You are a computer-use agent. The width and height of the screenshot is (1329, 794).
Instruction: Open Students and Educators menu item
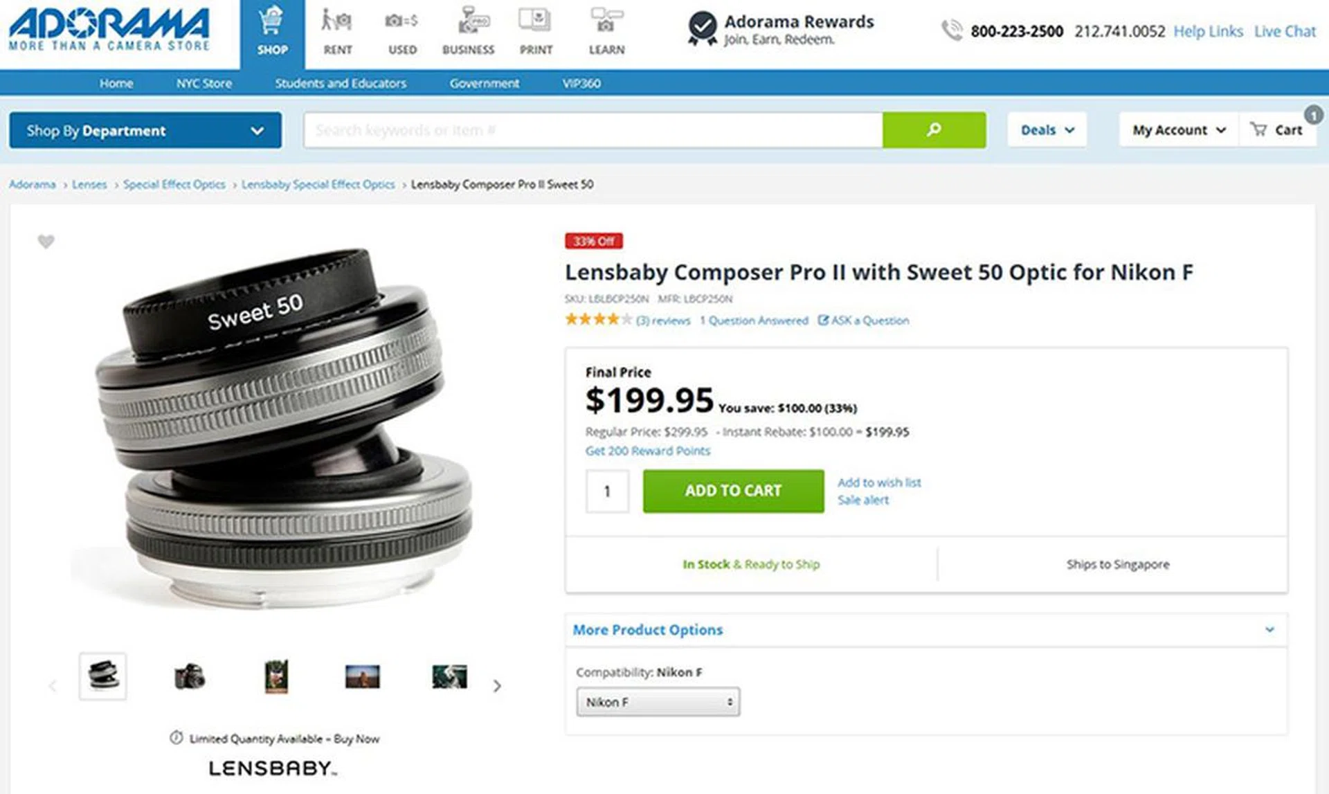(x=341, y=83)
